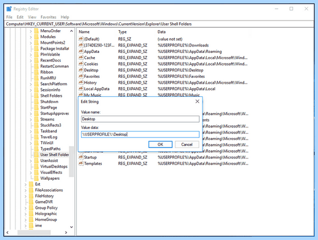Cancel the Edit String dialog
Viewport: 318px width, 240px height.
click(187, 144)
